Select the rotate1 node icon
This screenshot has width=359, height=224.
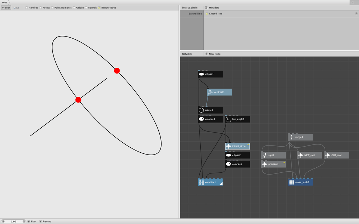(x=201, y=110)
